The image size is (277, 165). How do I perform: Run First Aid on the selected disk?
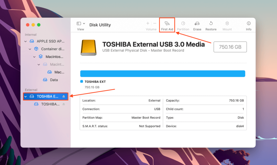tap(167, 25)
